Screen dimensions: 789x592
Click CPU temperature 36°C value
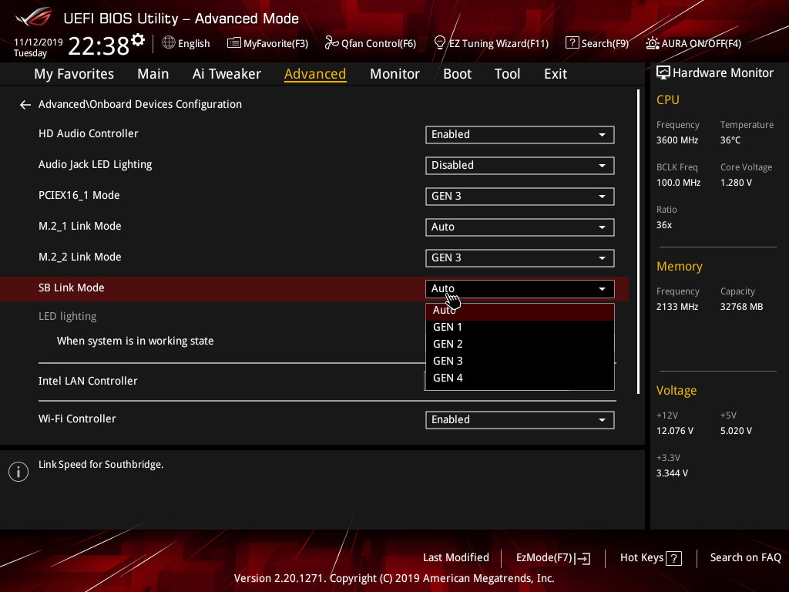tap(730, 140)
